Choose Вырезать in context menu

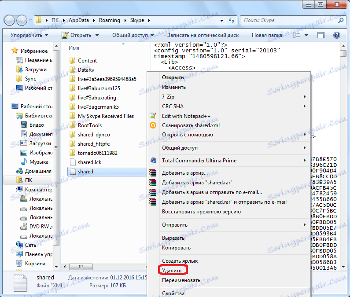coord(173,238)
